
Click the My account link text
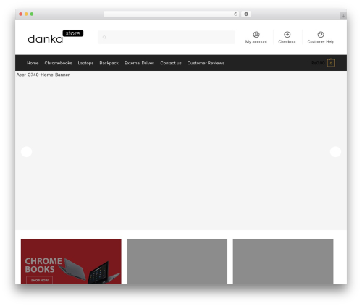click(256, 42)
